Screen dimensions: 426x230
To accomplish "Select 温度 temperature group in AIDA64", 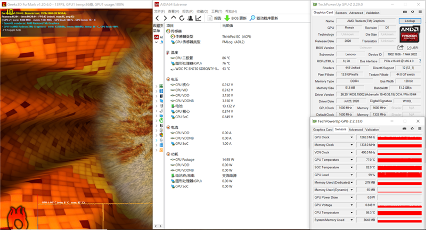I will pyautogui.click(x=172, y=53).
